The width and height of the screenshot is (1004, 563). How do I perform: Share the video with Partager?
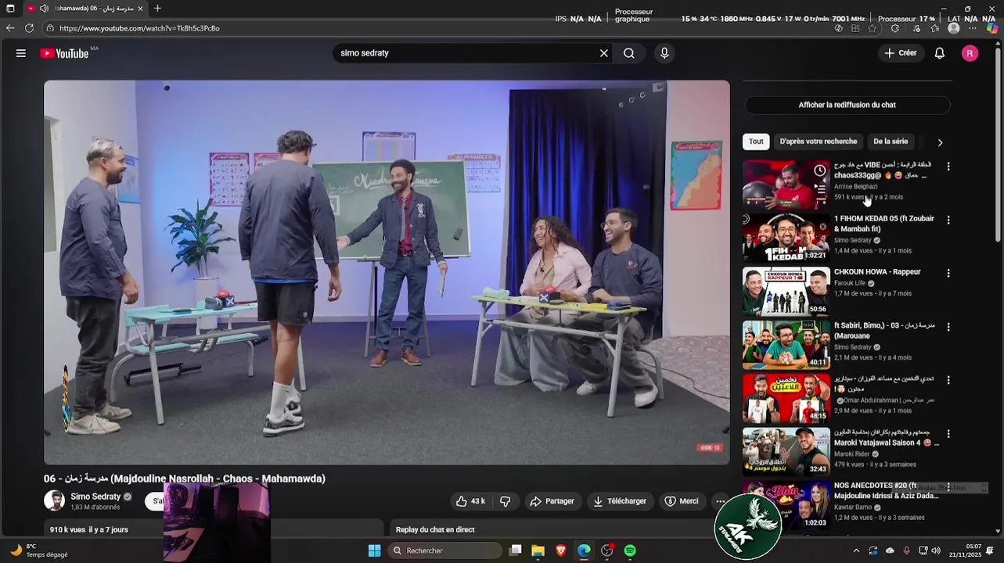tap(552, 501)
